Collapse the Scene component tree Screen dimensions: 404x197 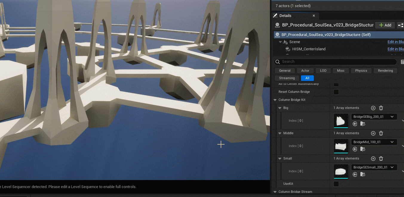[x=280, y=42]
